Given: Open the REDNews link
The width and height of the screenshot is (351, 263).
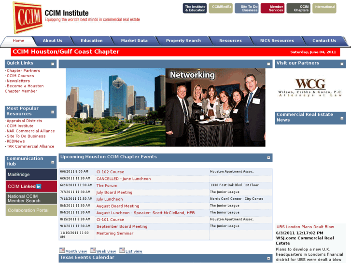Looking at the screenshot, I should click(15, 141).
